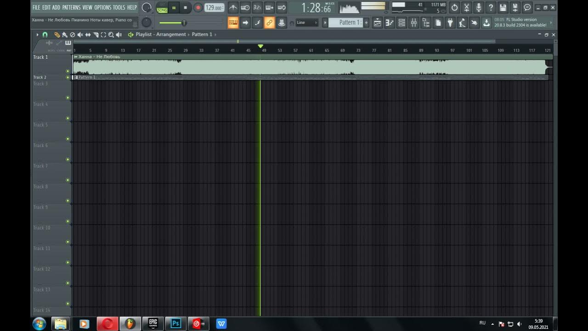Open the Mixer view icon
Screen dimensions: 588x331
tap(414, 23)
